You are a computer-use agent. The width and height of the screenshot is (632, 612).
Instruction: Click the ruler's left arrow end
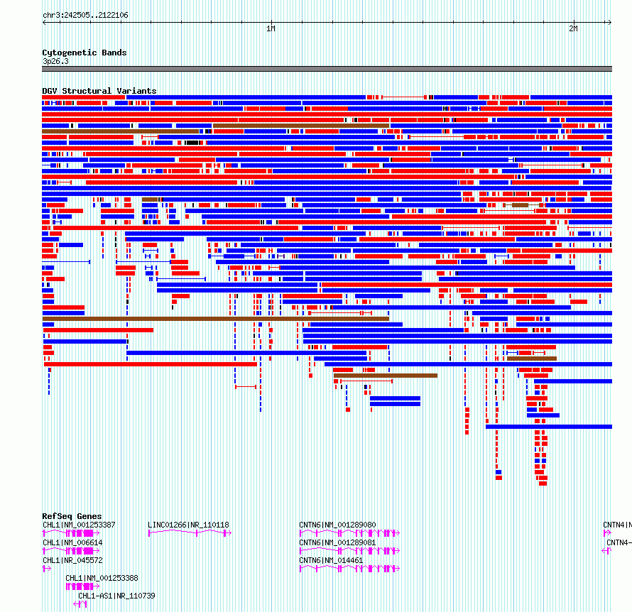coord(44,23)
